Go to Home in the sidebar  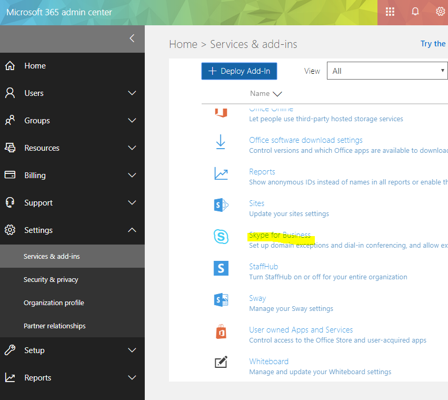(x=35, y=66)
